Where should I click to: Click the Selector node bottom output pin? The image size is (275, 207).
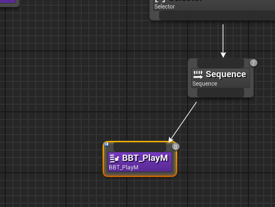click(x=217, y=16)
